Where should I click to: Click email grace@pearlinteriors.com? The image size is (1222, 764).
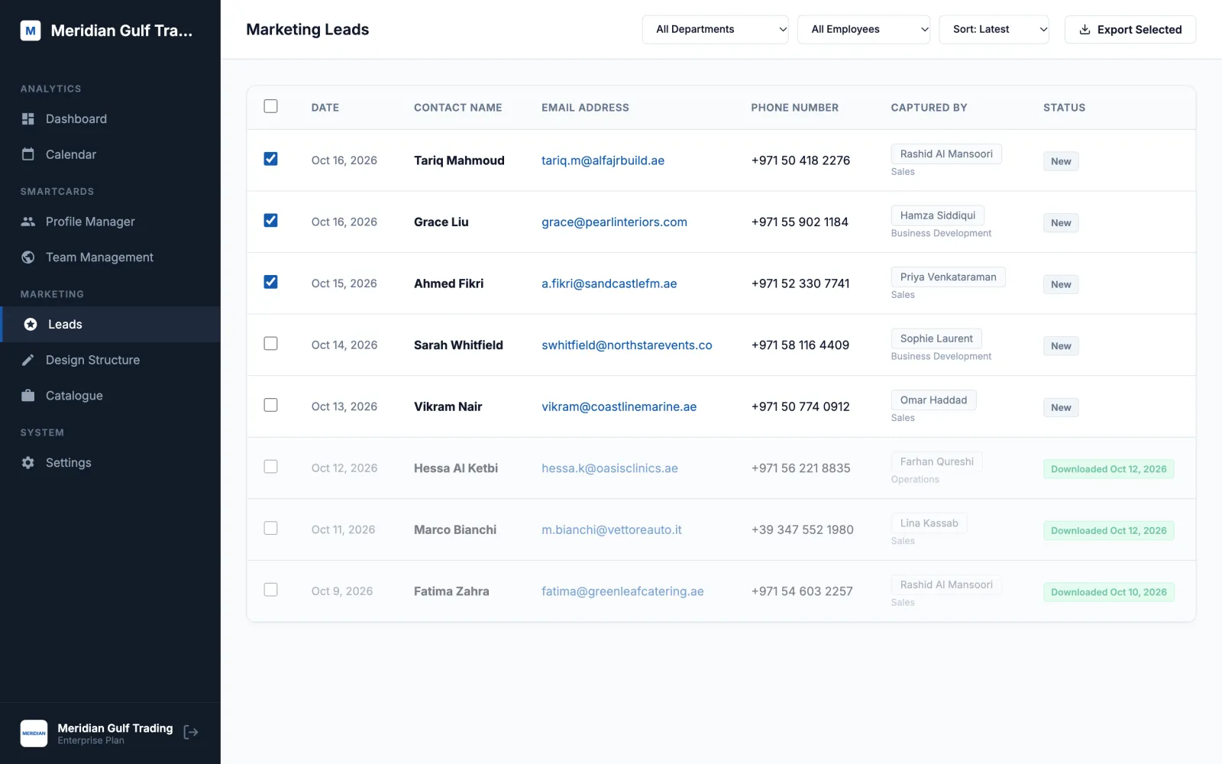pyautogui.click(x=614, y=222)
